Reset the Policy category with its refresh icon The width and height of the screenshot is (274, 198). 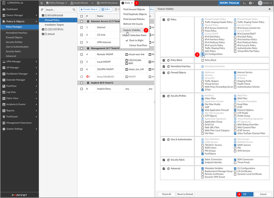[168, 20]
